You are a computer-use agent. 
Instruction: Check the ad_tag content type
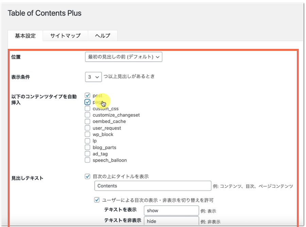tap(88, 154)
